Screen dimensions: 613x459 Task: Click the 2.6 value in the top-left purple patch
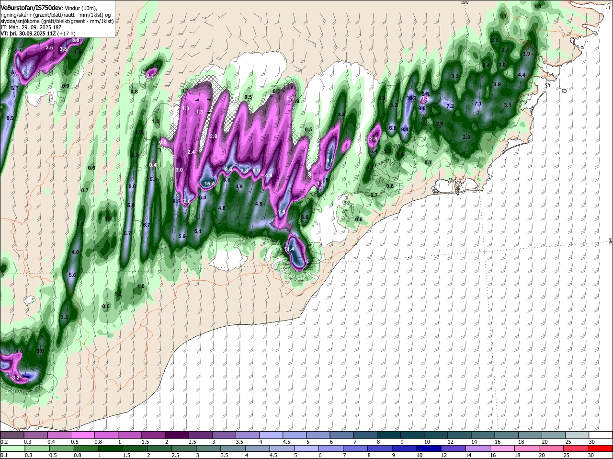[x=49, y=48]
